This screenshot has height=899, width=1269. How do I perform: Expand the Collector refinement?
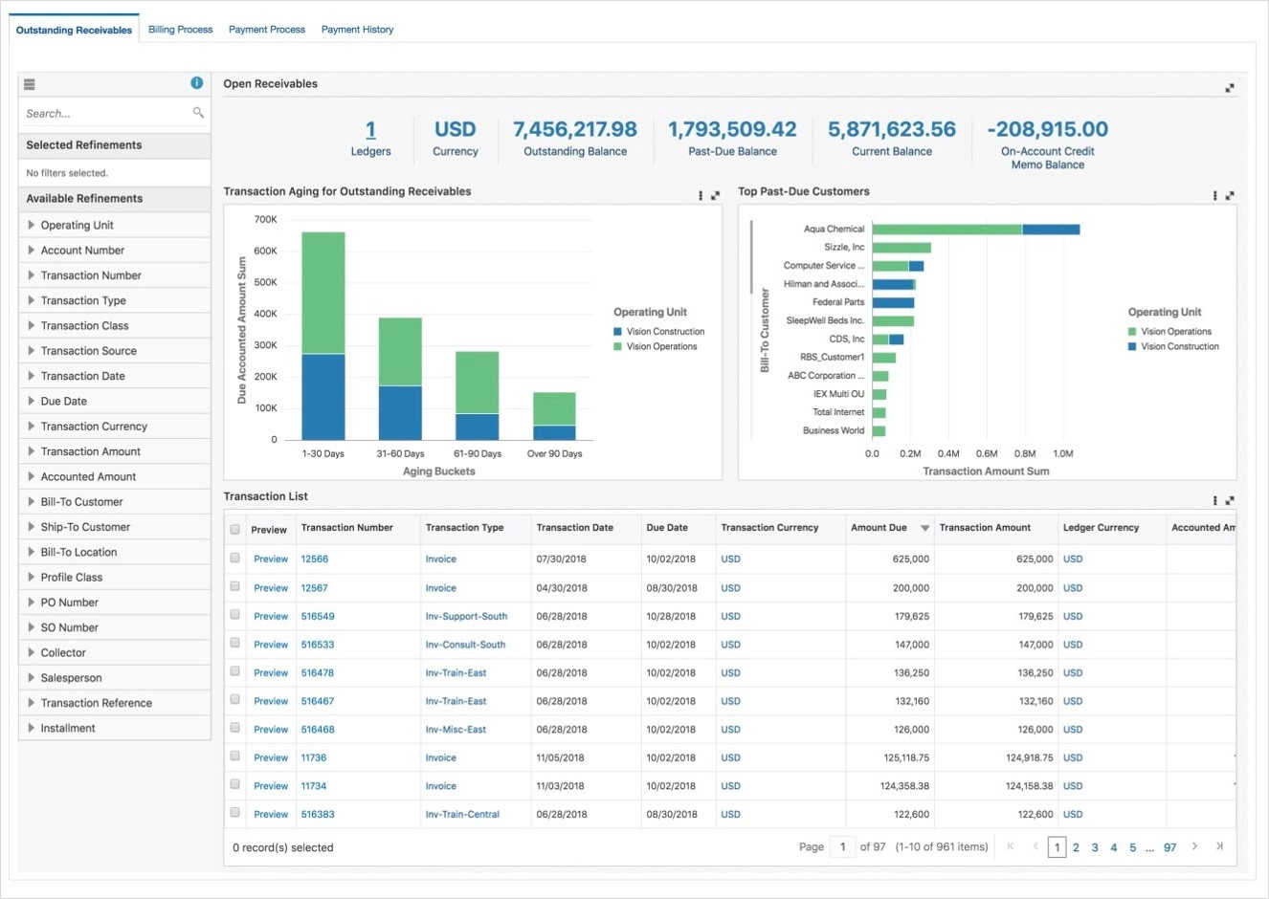point(32,652)
